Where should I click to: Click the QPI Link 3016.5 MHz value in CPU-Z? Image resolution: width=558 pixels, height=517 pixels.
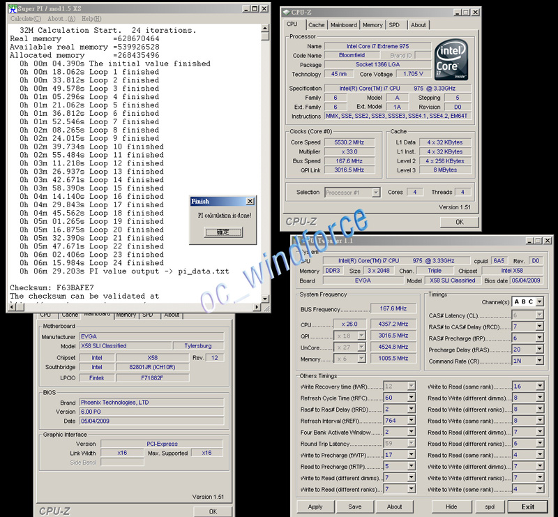tap(349, 170)
